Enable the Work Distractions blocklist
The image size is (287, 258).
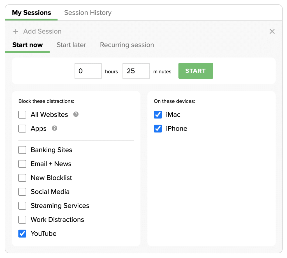pos(22,220)
